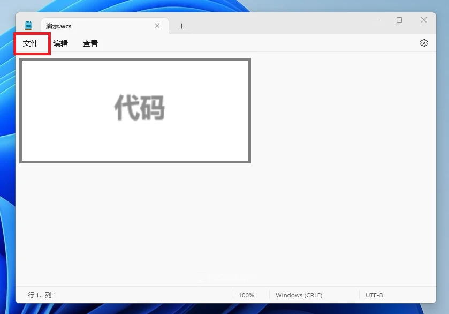449x314 pixels.
Task: Open Notepad settings gear icon
Action: pos(423,43)
